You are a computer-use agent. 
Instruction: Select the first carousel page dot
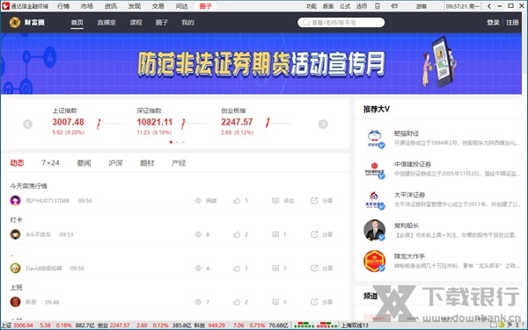(x=171, y=142)
